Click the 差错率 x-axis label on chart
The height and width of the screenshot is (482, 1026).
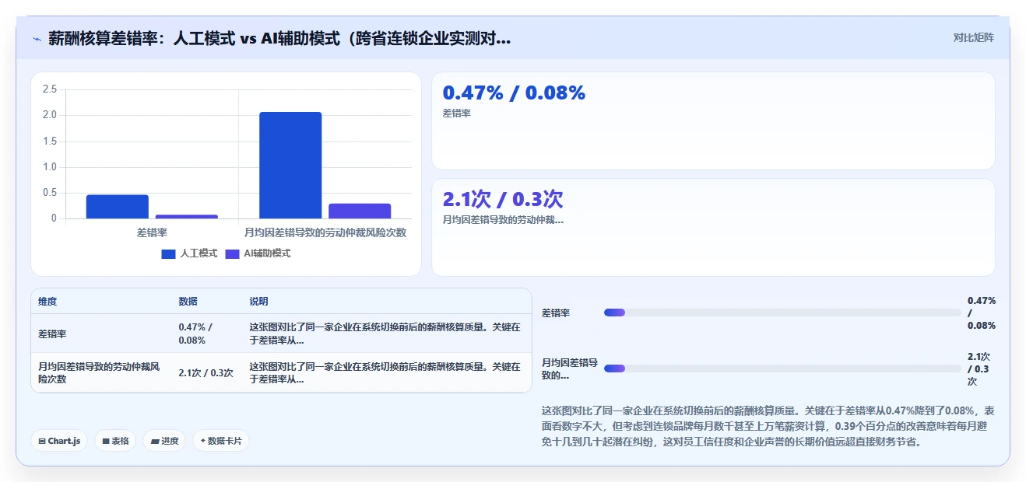(152, 232)
